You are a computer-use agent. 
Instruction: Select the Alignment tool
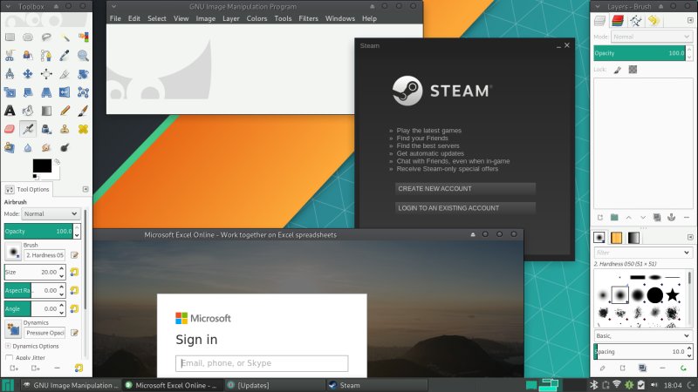click(x=46, y=74)
